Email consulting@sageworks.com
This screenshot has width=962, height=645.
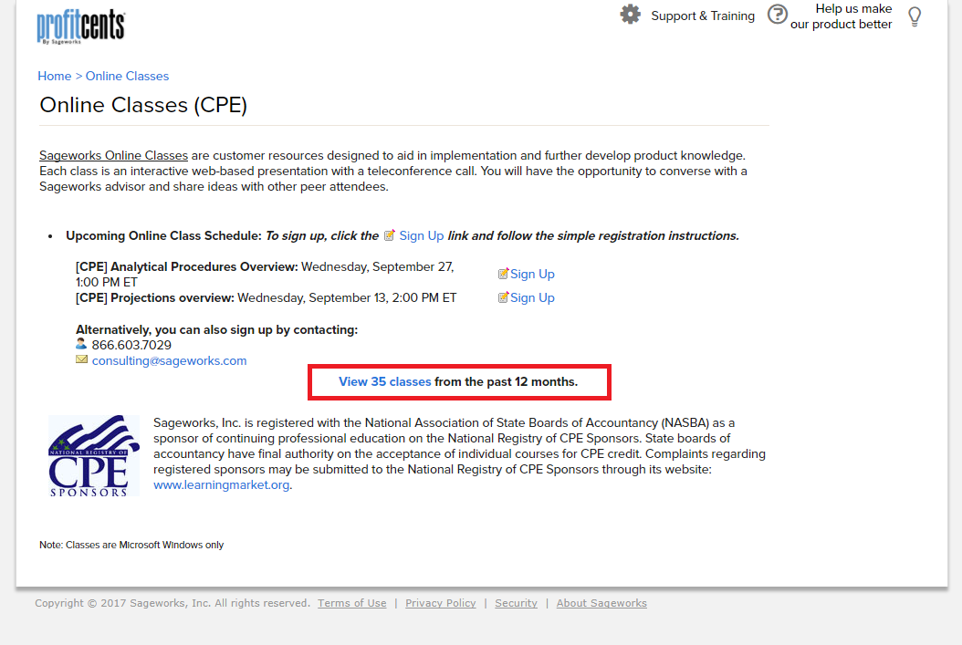point(170,361)
